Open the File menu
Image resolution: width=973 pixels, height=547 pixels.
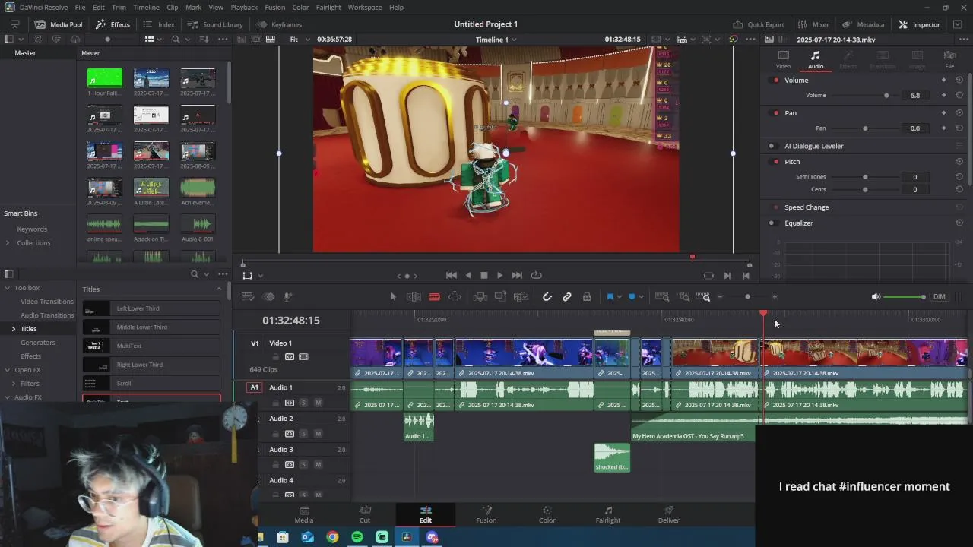[80, 8]
